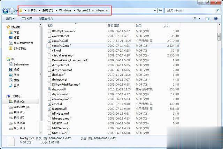Select Windows in the address breadcrumb
223x149 pixels.
(x=65, y=10)
